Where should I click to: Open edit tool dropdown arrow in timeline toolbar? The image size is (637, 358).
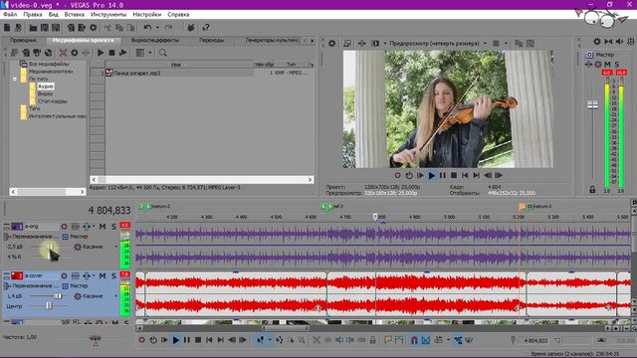tap(270, 340)
